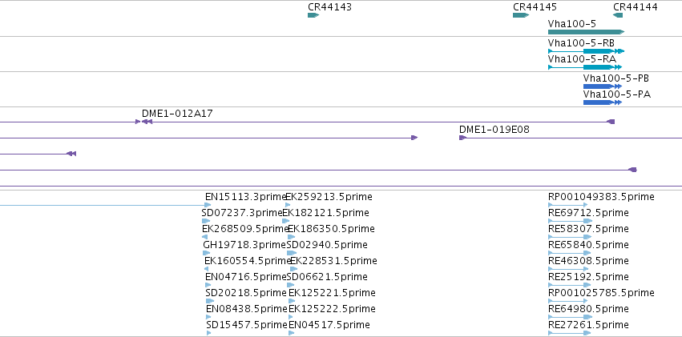Select the CR44144 gene label
The width and height of the screenshot is (682, 337).
(636, 7)
